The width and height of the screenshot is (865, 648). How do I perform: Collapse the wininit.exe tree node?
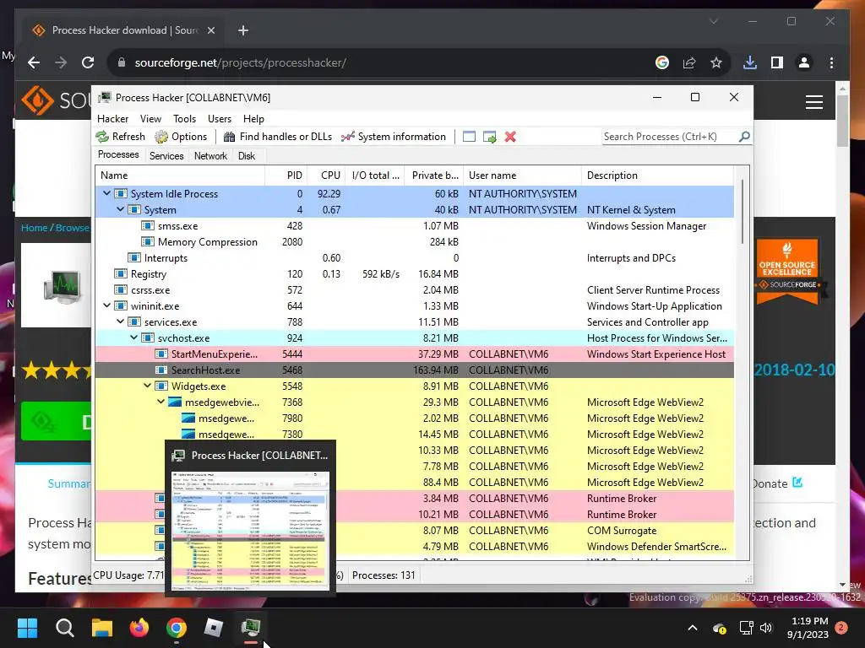coord(106,305)
